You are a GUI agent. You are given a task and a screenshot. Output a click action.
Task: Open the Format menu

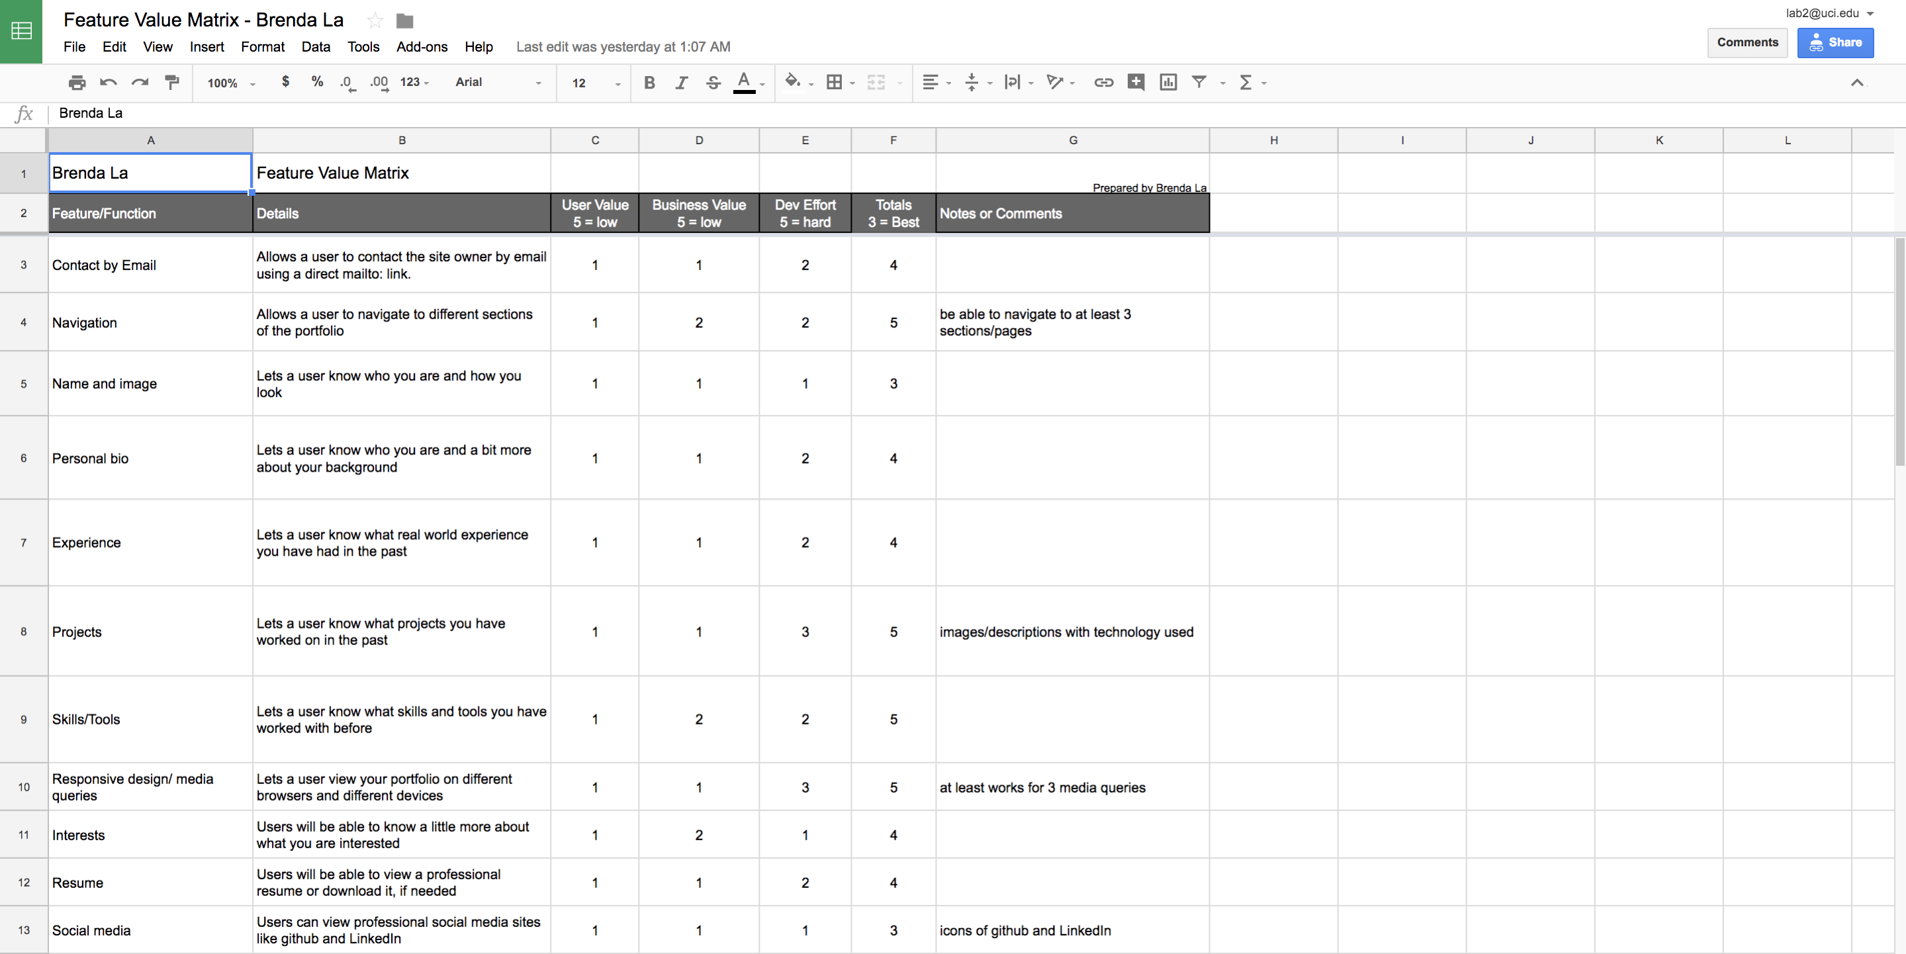pos(262,46)
